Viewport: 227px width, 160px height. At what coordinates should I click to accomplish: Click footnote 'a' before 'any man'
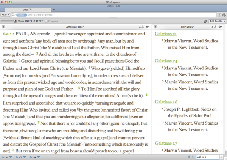point(98,40)
